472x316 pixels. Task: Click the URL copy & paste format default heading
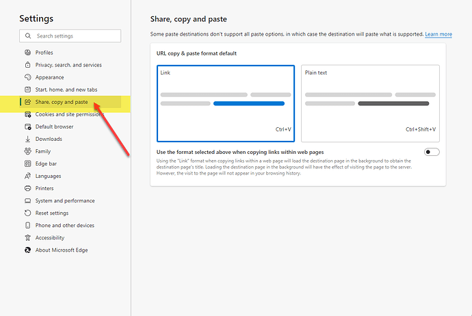(196, 53)
